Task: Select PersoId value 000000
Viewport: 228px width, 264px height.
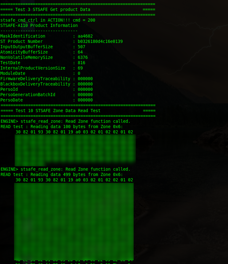Action: point(85,90)
